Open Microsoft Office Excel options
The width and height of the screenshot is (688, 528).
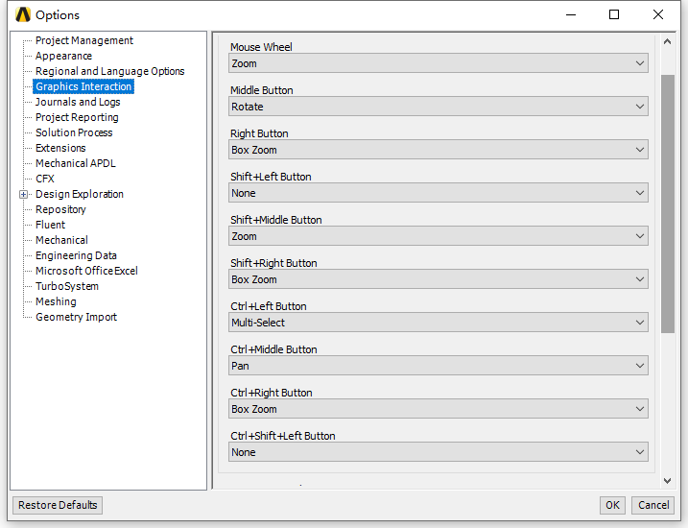86,271
